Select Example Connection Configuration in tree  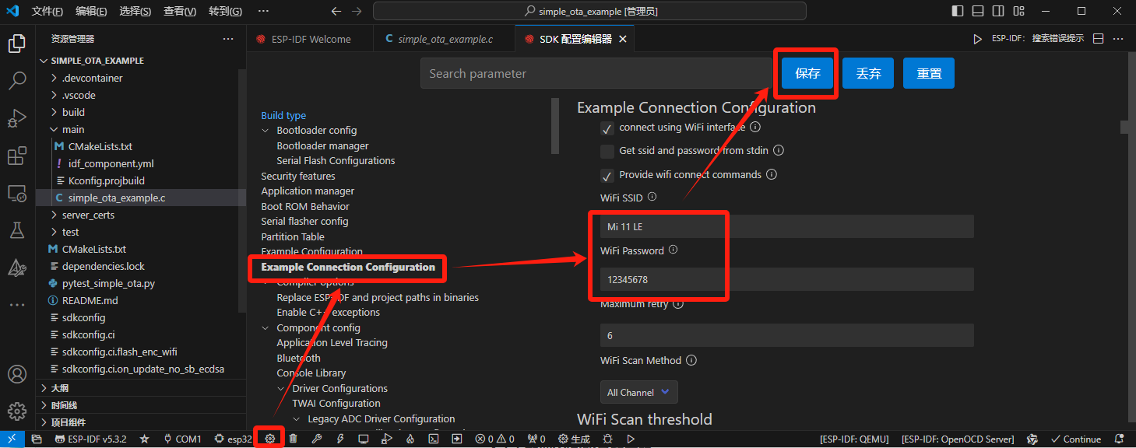(348, 267)
